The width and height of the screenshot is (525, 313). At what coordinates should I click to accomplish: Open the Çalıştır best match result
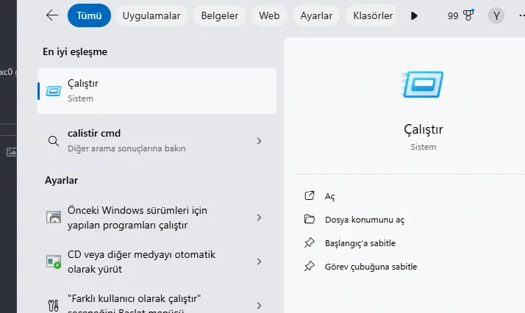click(x=157, y=91)
